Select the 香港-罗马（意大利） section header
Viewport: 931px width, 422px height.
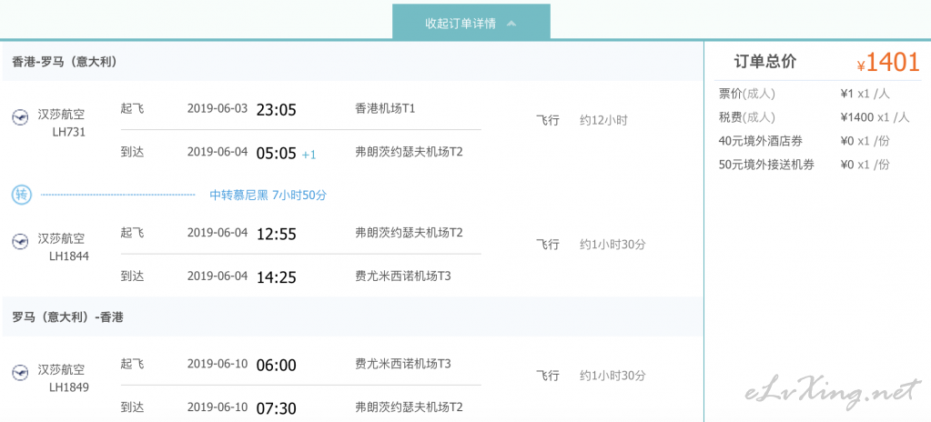pyautogui.click(x=64, y=62)
